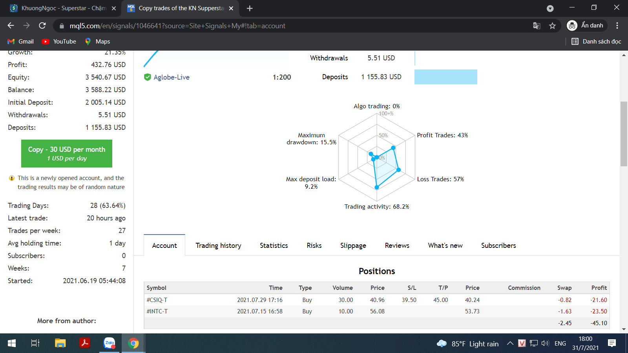Image resolution: width=628 pixels, height=353 pixels.
Task: Click the site lock icon in address bar
Action: [62, 26]
